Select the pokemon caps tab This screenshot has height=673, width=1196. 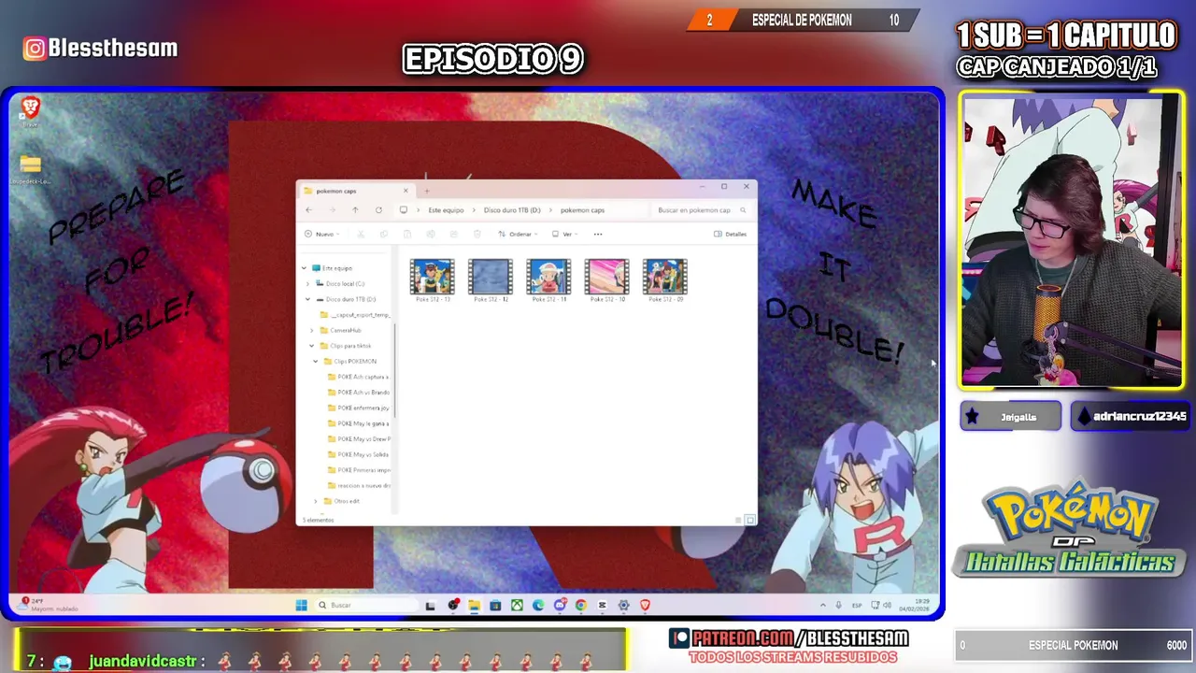point(357,191)
